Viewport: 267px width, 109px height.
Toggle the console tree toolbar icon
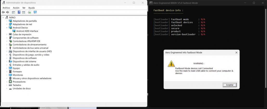pos(13,12)
